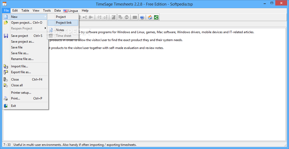
Task: Click the greyed sheet icon left of overlapping squares
Action: pyautogui.click(x=113, y=17)
